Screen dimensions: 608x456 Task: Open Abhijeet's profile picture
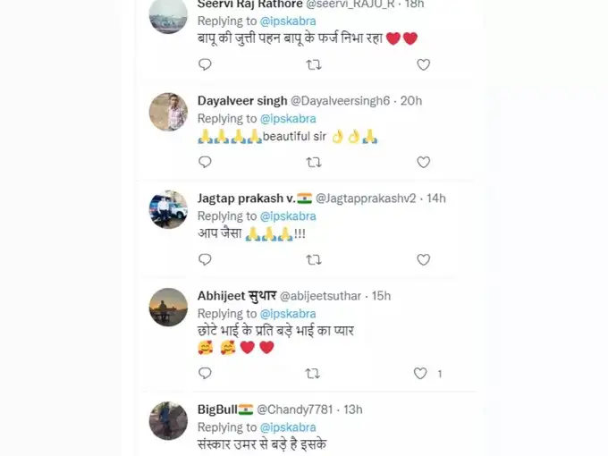click(x=168, y=307)
